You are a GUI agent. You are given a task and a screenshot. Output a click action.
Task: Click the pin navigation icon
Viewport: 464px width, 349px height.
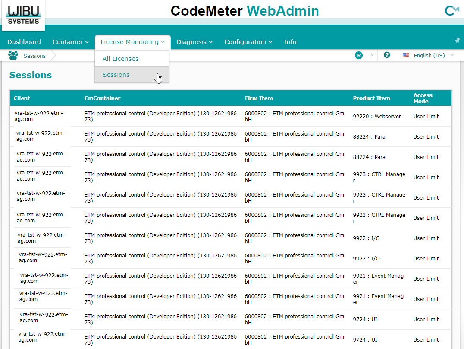(457, 40)
